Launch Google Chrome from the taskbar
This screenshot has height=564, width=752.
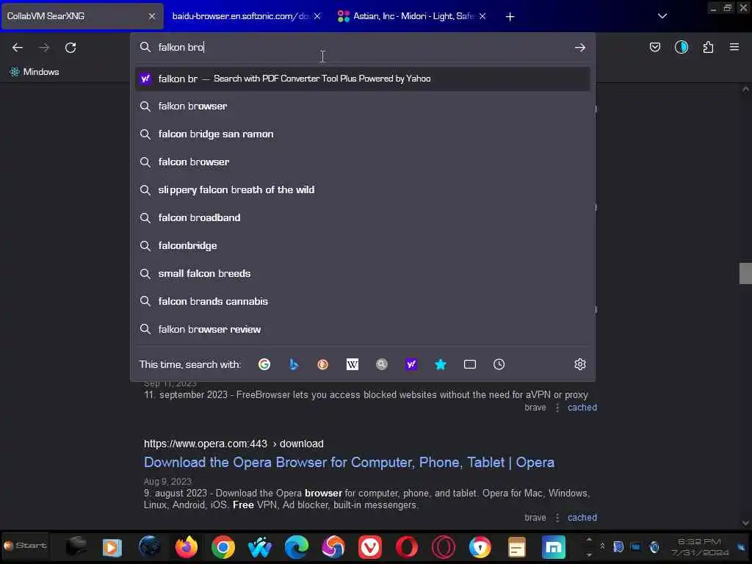pos(223,546)
